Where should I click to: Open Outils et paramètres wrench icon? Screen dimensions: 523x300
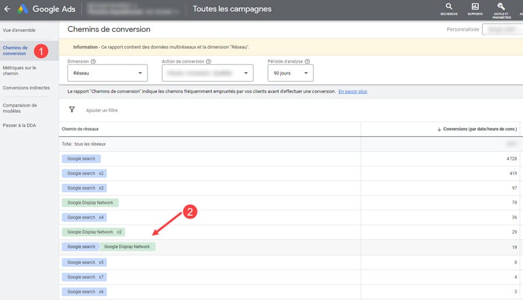pyautogui.click(x=501, y=10)
